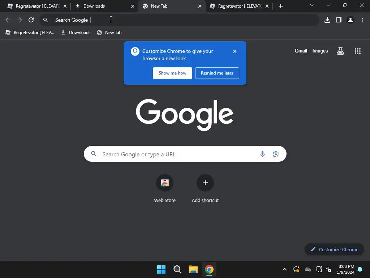The image size is (370, 278).
Task: Reload the page with the refresh icon
Action: point(31,20)
